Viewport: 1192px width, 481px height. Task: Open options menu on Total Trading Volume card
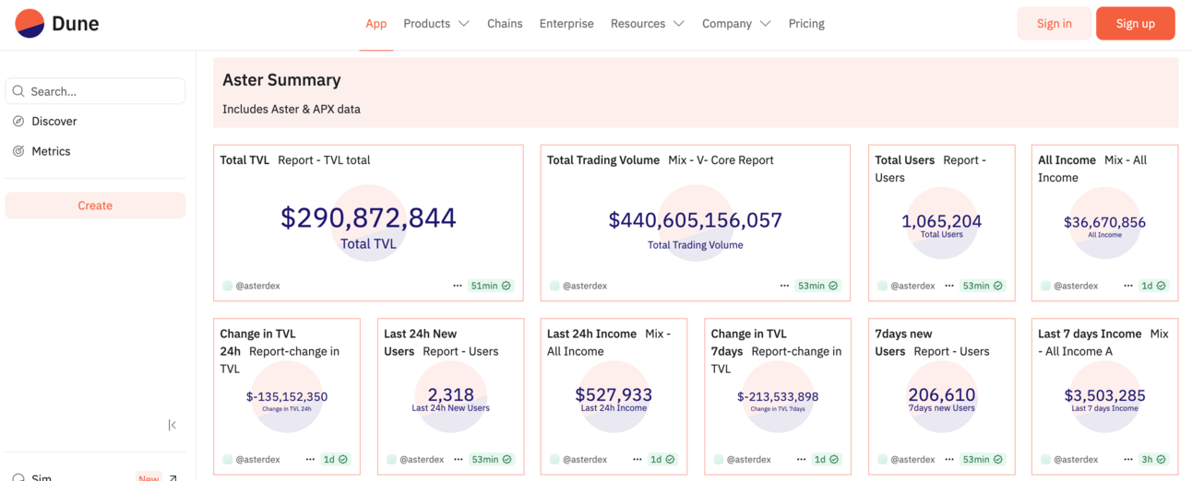(x=784, y=286)
